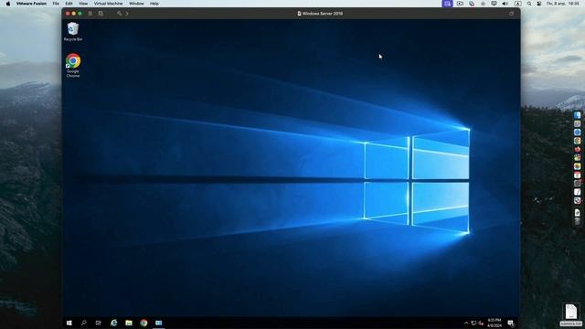Click the VM pause/suspend toolbar icon
Viewport: 585px width, 329px height.
[90, 14]
